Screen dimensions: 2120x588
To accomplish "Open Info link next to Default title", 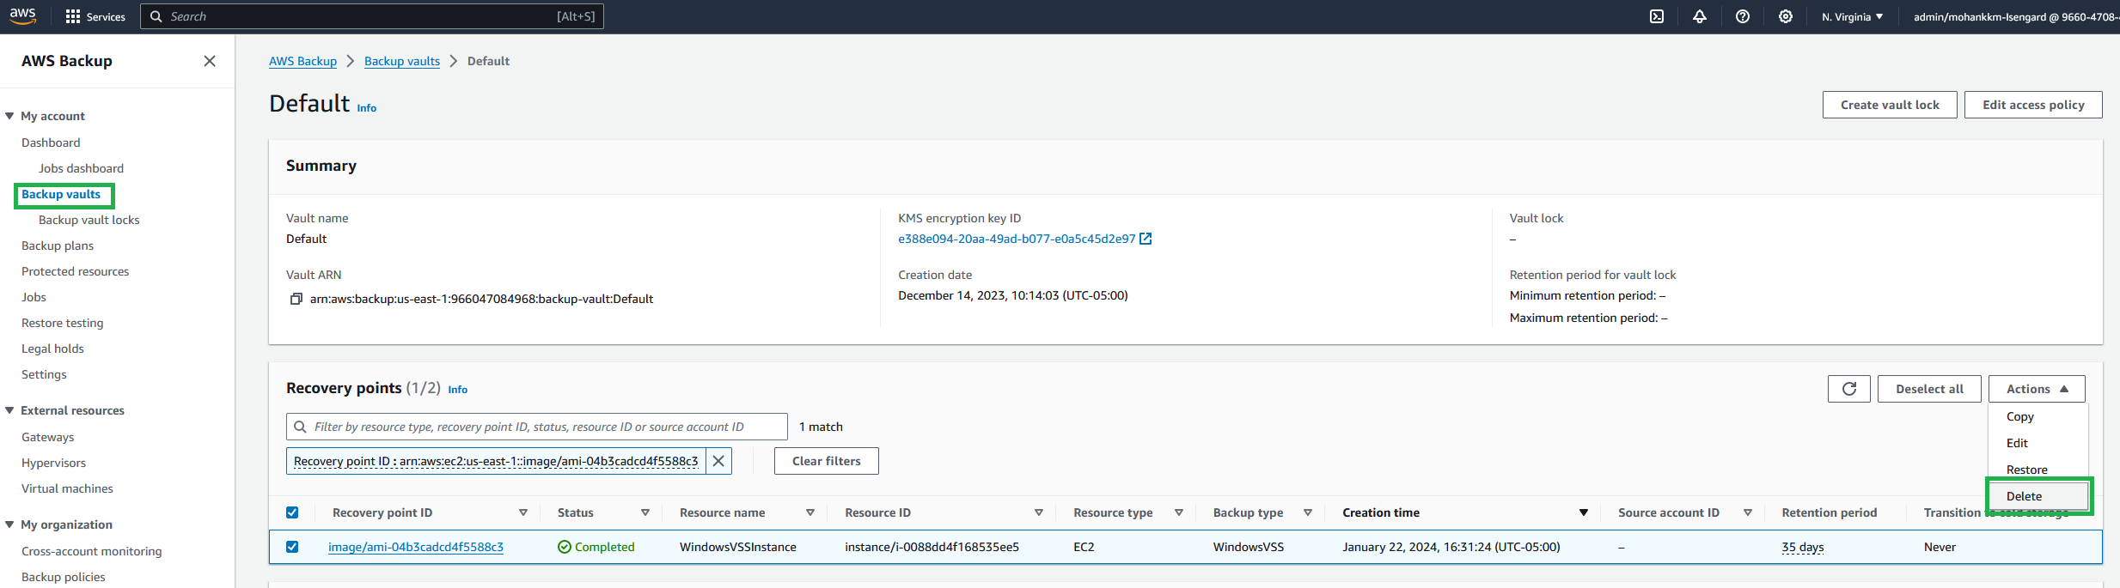I will pyautogui.click(x=367, y=108).
